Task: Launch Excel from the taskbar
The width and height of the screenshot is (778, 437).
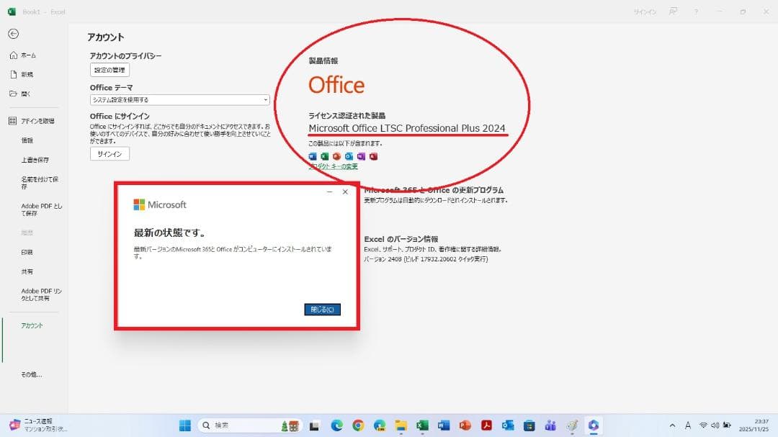Action: click(421, 427)
